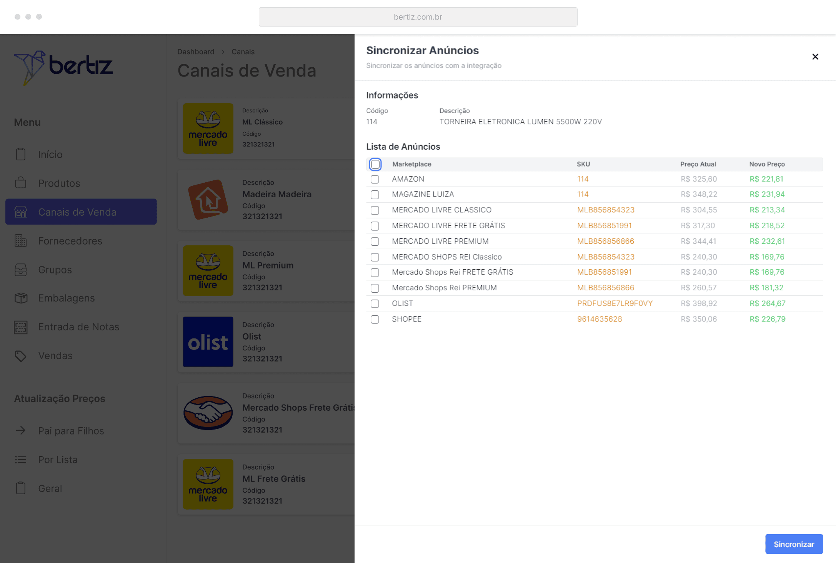
Task: Check the AMAZON row checkbox
Action: coord(375,179)
